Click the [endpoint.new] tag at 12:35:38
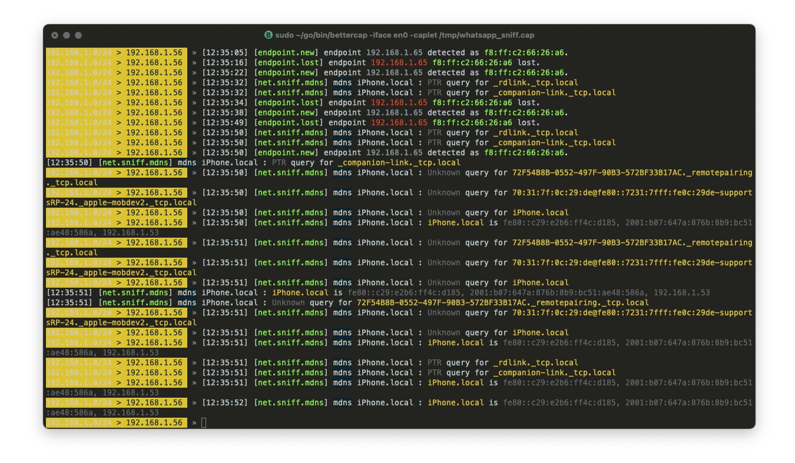Screen dimensions: 795x463 [286, 112]
